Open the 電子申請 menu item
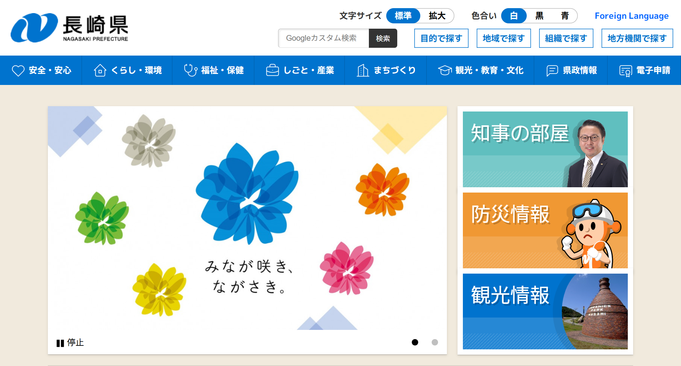This screenshot has width=681, height=366. [644, 70]
